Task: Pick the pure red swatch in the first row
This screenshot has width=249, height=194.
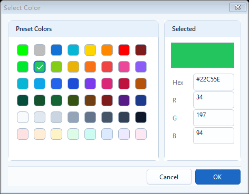Action: [124, 50]
